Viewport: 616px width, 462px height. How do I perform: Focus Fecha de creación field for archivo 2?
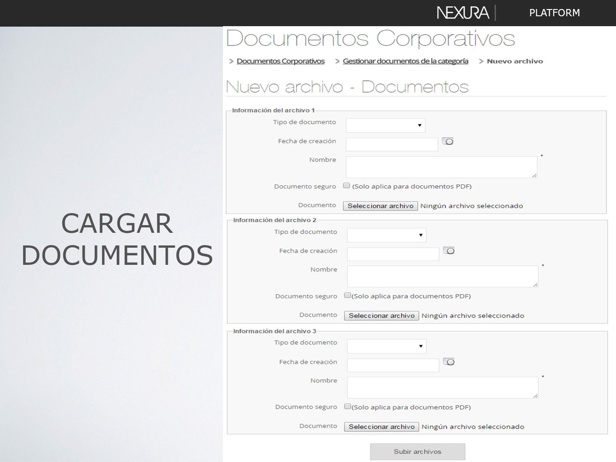[x=393, y=254]
